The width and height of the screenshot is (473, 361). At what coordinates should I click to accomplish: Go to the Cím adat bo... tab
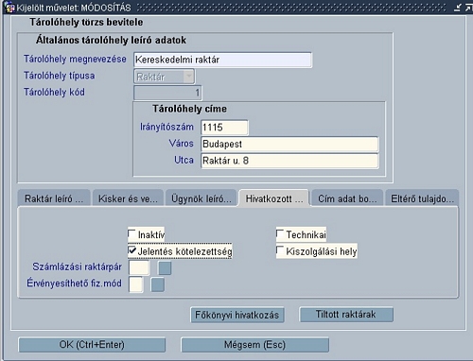tap(347, 198)
